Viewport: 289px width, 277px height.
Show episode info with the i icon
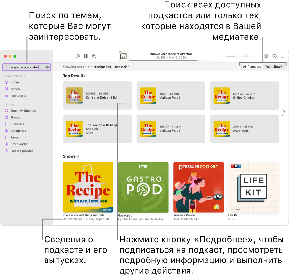[x=274, y=56]
